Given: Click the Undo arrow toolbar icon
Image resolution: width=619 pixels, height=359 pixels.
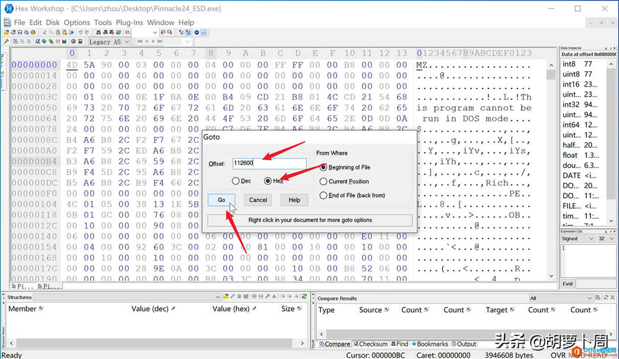Looking at the screenshot, I should coord(81,33).
